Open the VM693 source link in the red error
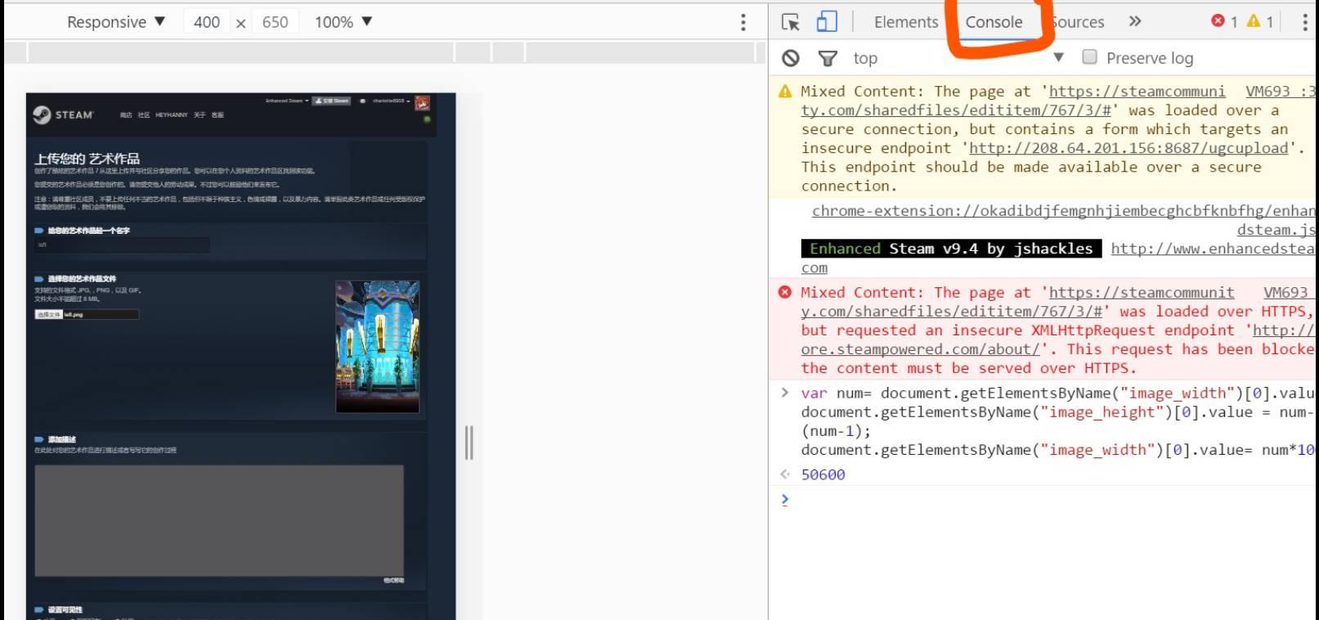1319x620 pixels. tap(1290, 293)
